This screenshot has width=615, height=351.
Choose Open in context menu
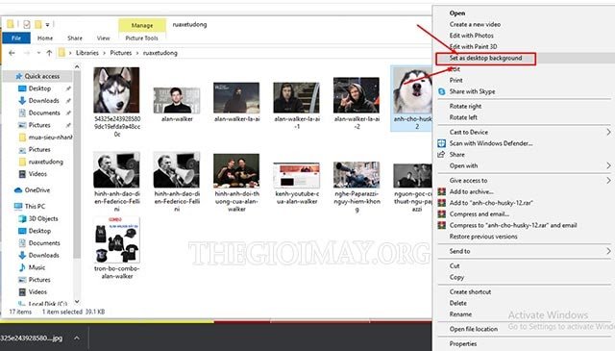coord(457,13)
